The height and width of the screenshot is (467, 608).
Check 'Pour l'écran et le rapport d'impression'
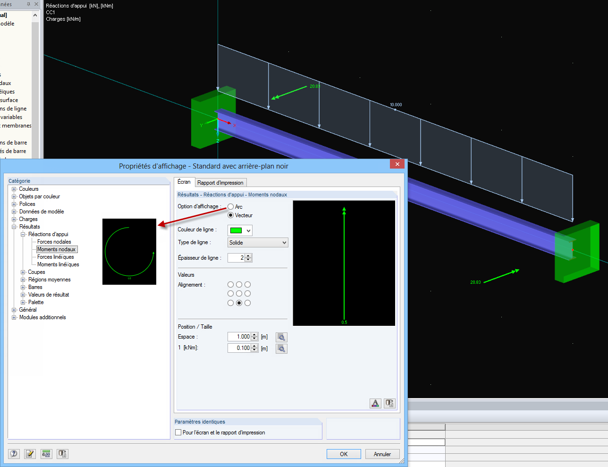click(178, 433)
